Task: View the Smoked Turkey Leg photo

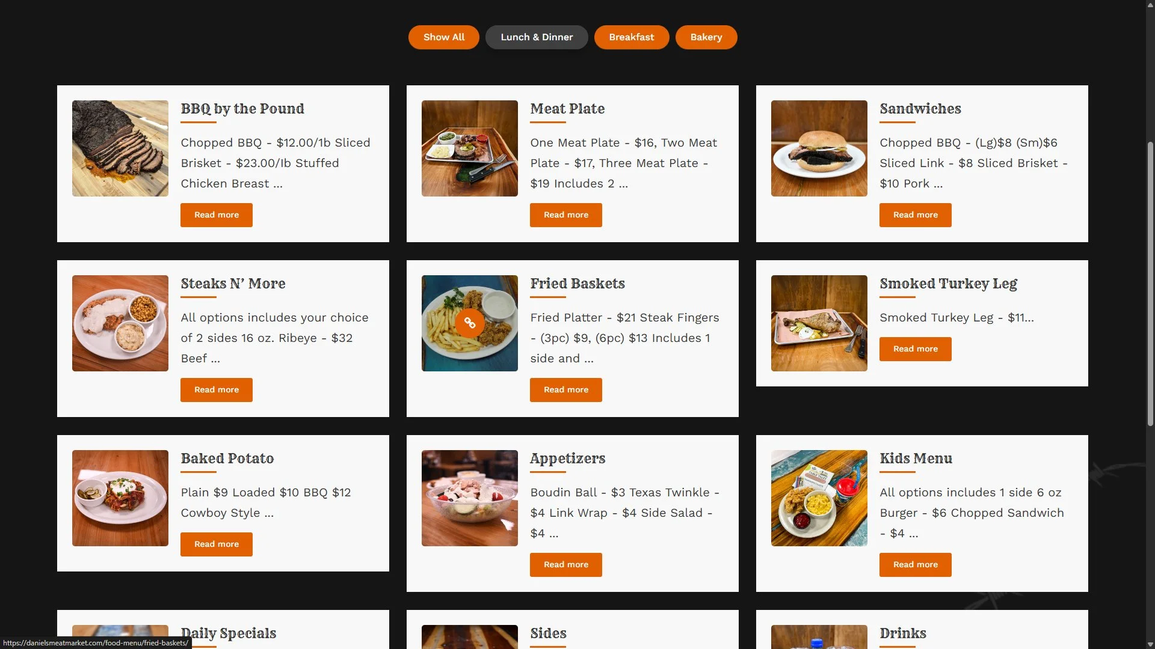Action: (x=819, y=323)
